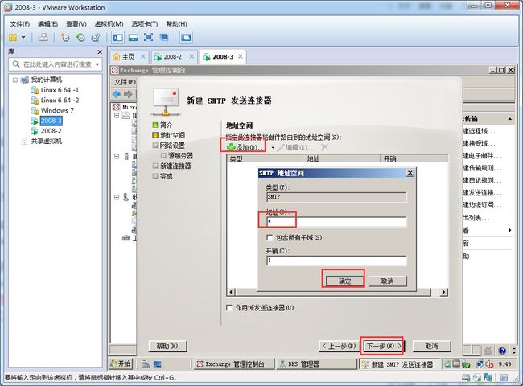Click the wizard 取消 cancel button

(431, 346)
